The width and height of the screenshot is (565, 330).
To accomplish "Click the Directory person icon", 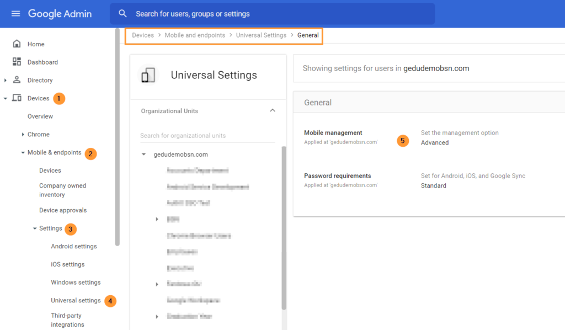I will [17, 79].
